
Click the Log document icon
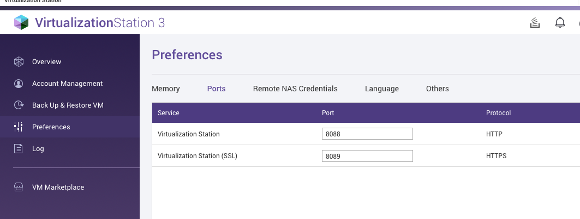coord(19,149)
